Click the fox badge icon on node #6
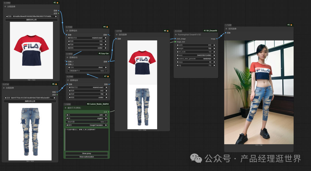 tap(56, 84)
